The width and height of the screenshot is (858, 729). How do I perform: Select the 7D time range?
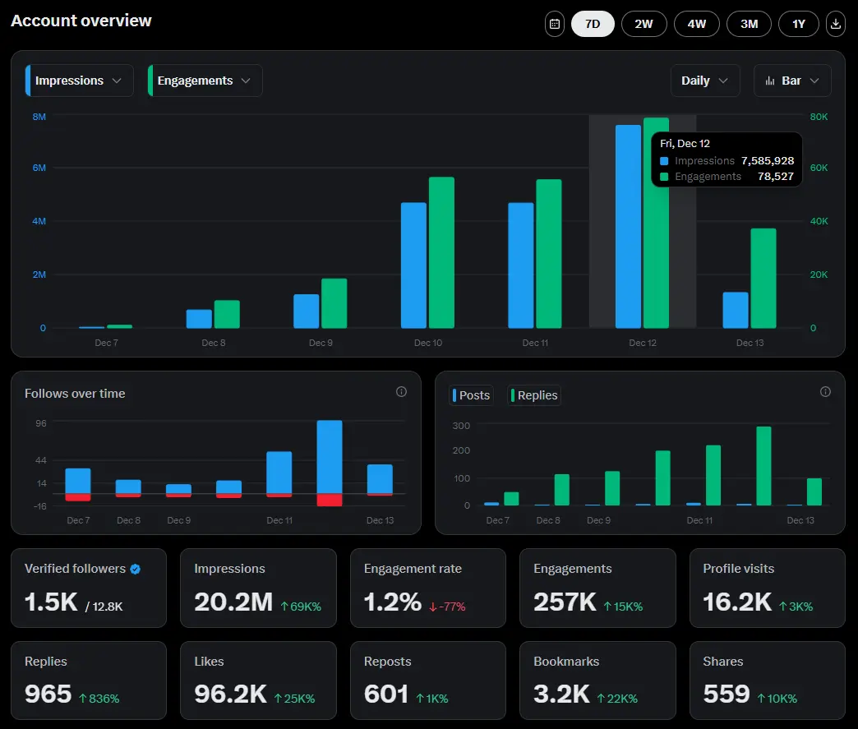(x=593, y=24)
